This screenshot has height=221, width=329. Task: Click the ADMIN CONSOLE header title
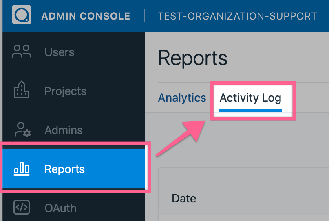86,16
